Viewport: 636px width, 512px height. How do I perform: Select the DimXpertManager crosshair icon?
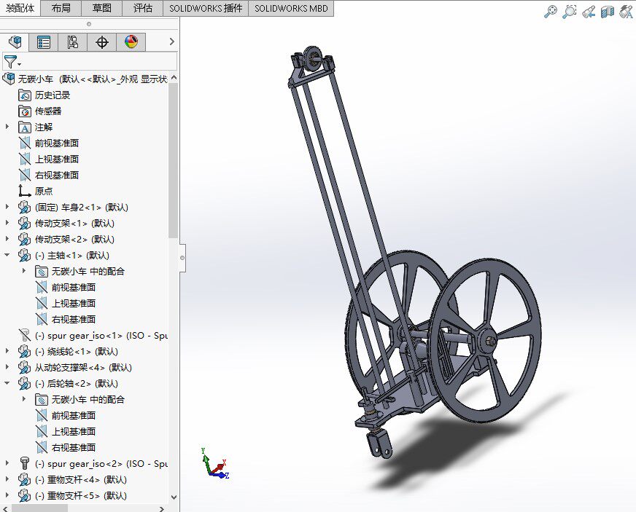point(101,42)
